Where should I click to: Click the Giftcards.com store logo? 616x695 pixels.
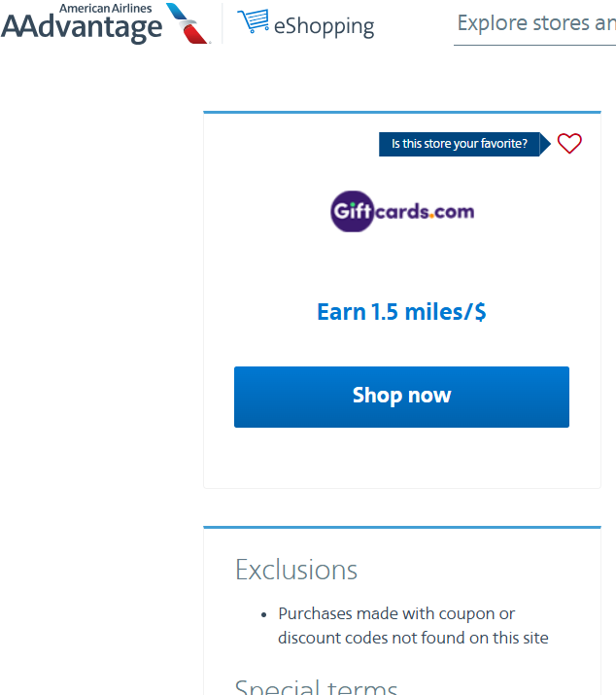click(402, 211)
